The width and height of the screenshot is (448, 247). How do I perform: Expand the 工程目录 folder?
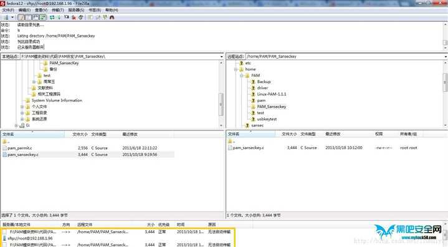(x=22, y=113)
